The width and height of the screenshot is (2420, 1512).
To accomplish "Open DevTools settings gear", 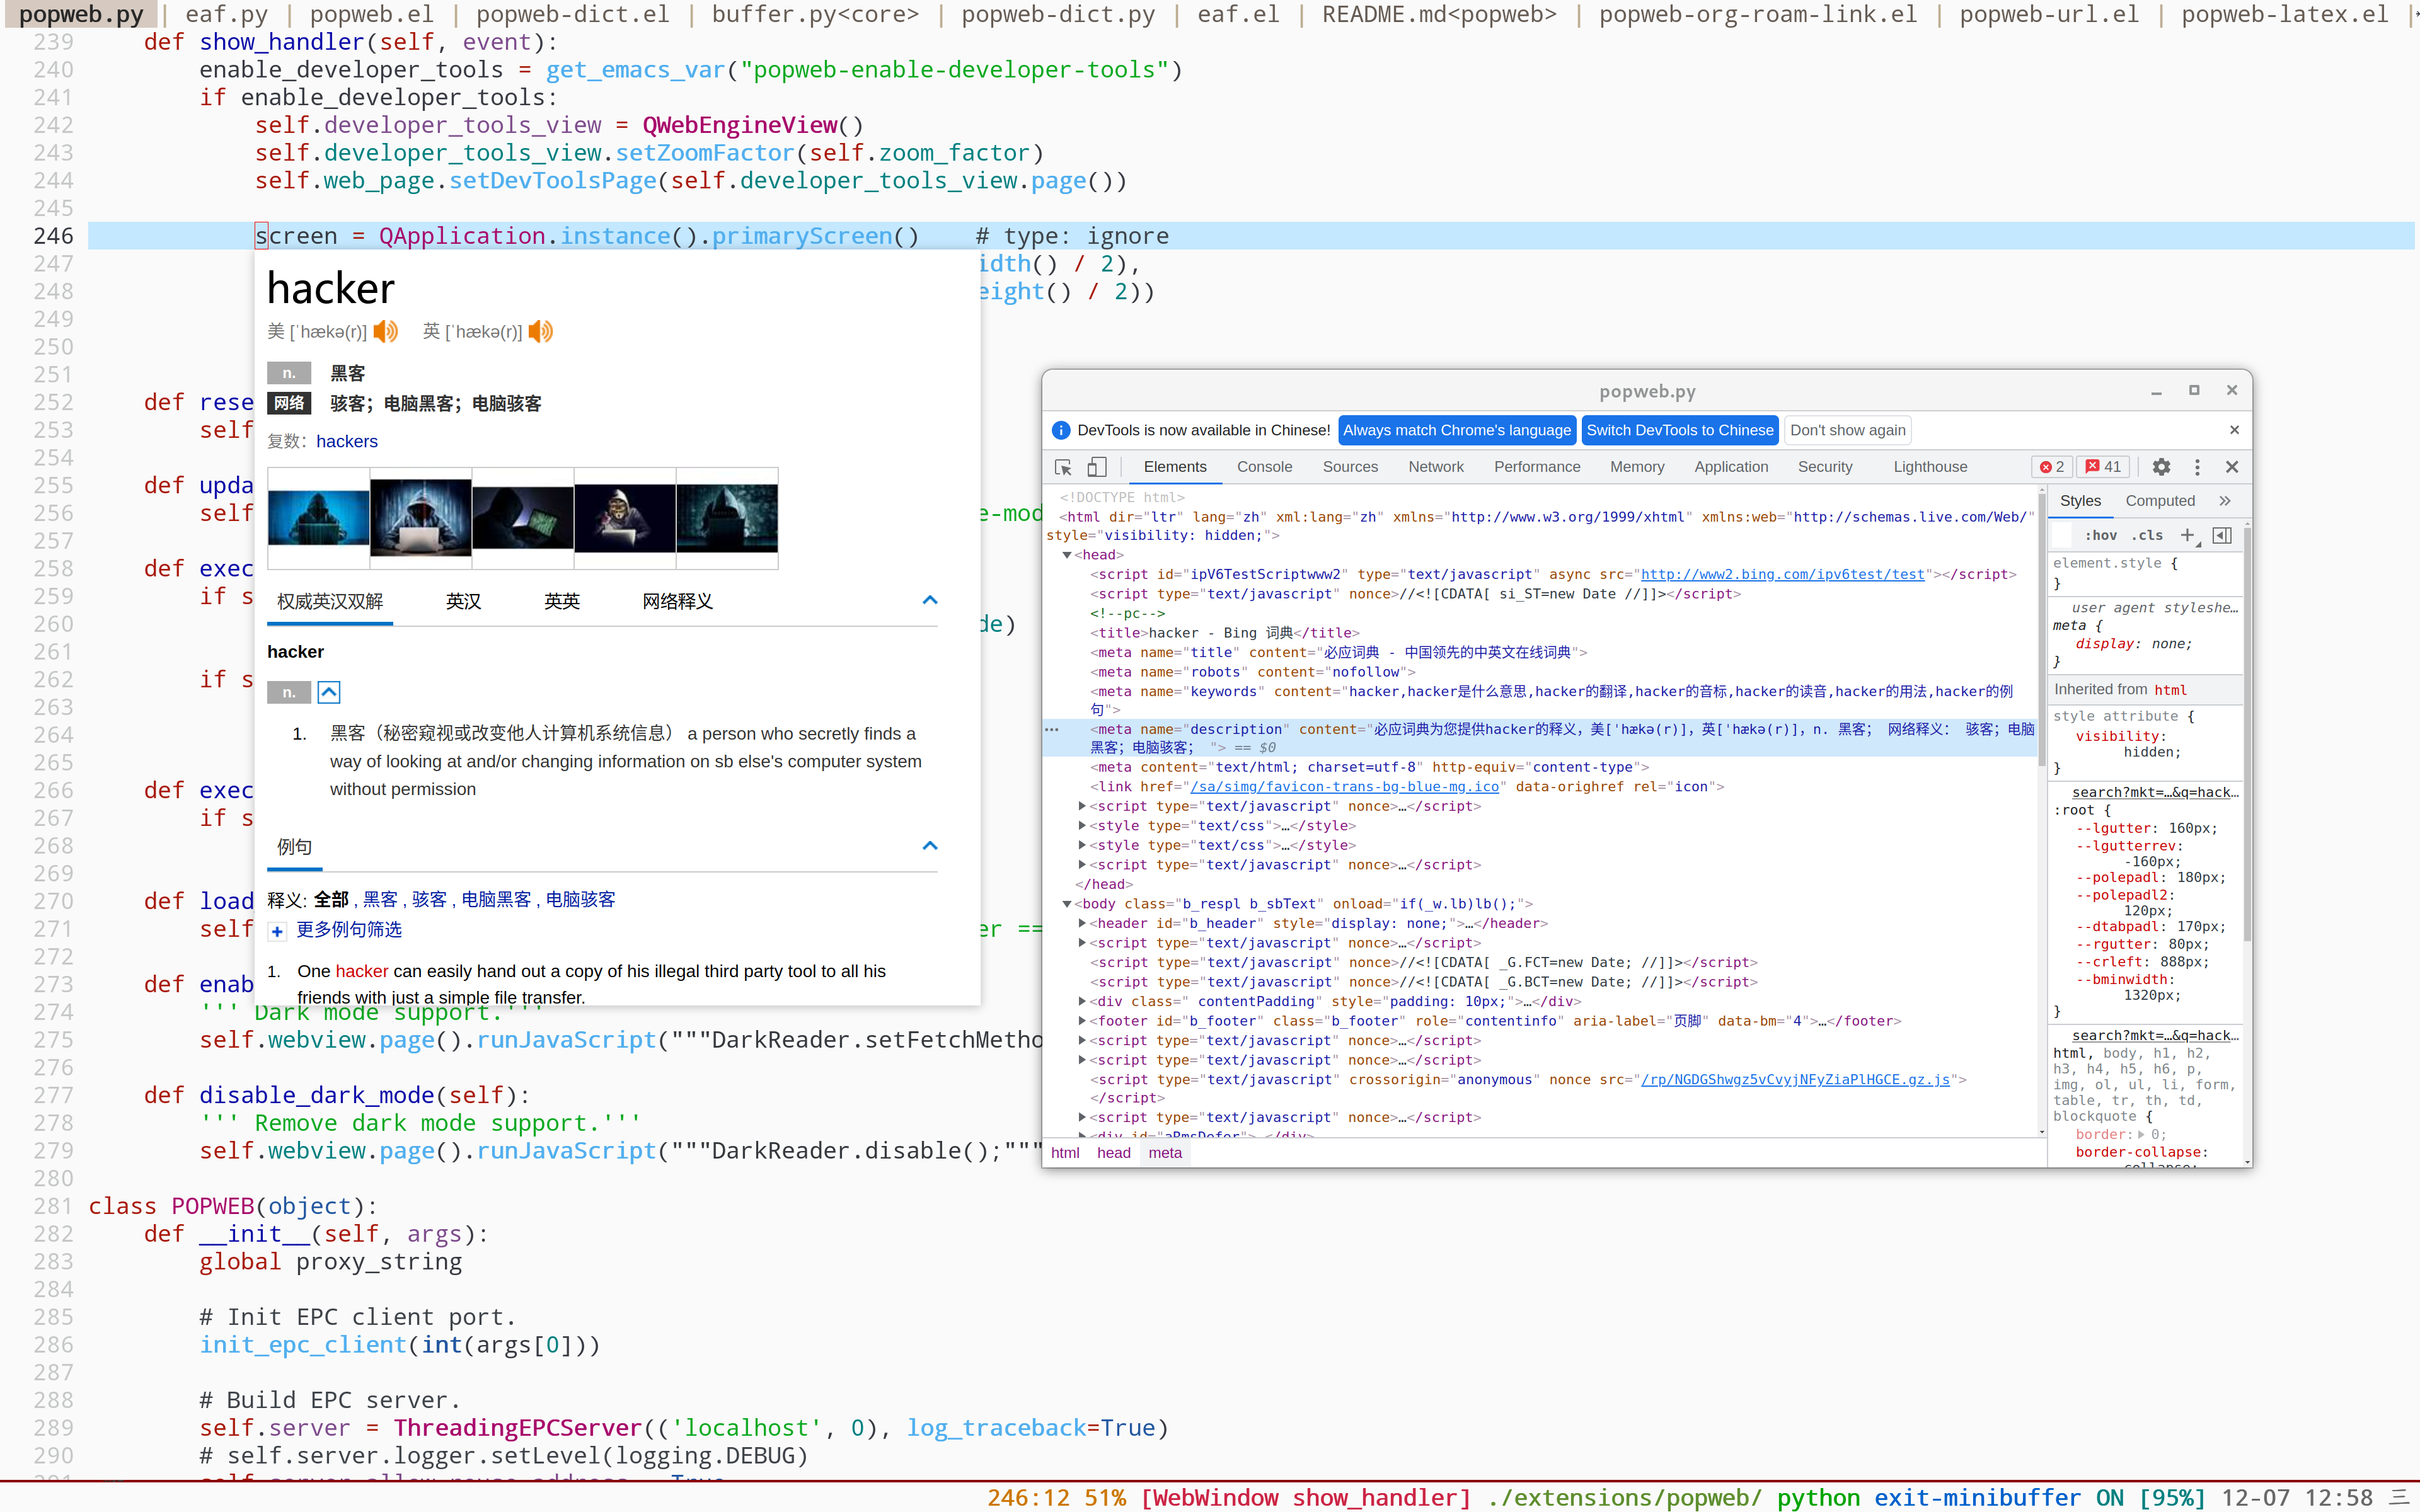I will (2161, 467).
